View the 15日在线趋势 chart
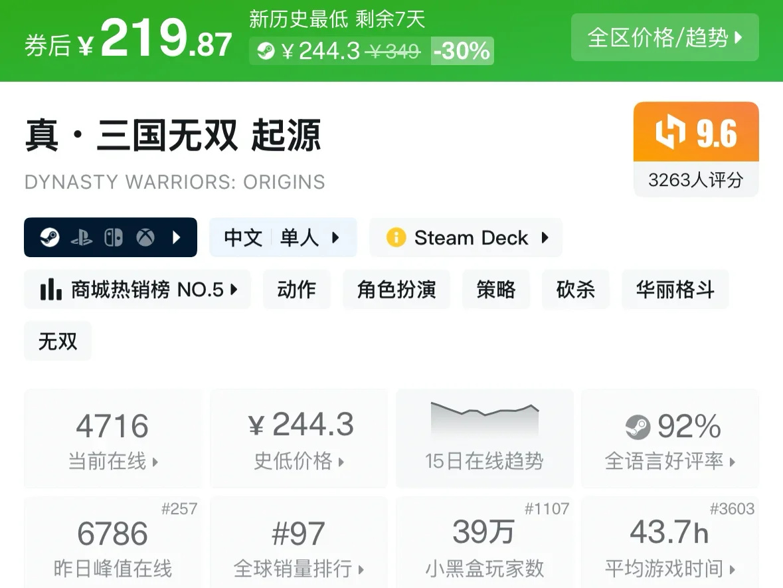This screenshot has width=783, height=588. [x=484, y=439]
